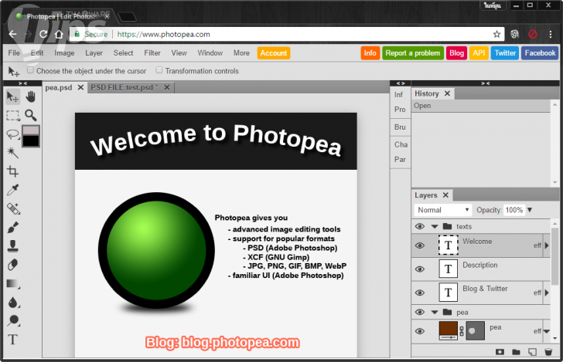The width and height of the screenshot is (563, 362).
Task: Collapse the pea folder
Action: (x=435, y=312)
